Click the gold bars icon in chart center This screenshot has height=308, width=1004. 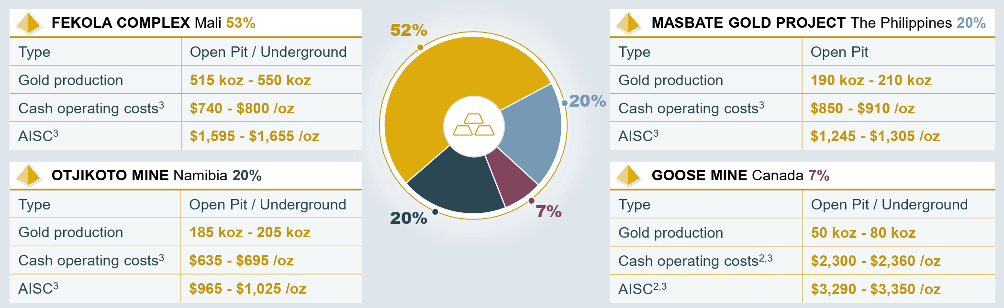coord(473,125)
